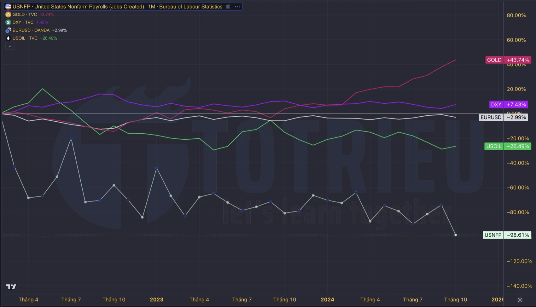Click the flag bookmark icon in the USNFP title
The width and height of the screenshot is (536, 307).
(228, 6)
